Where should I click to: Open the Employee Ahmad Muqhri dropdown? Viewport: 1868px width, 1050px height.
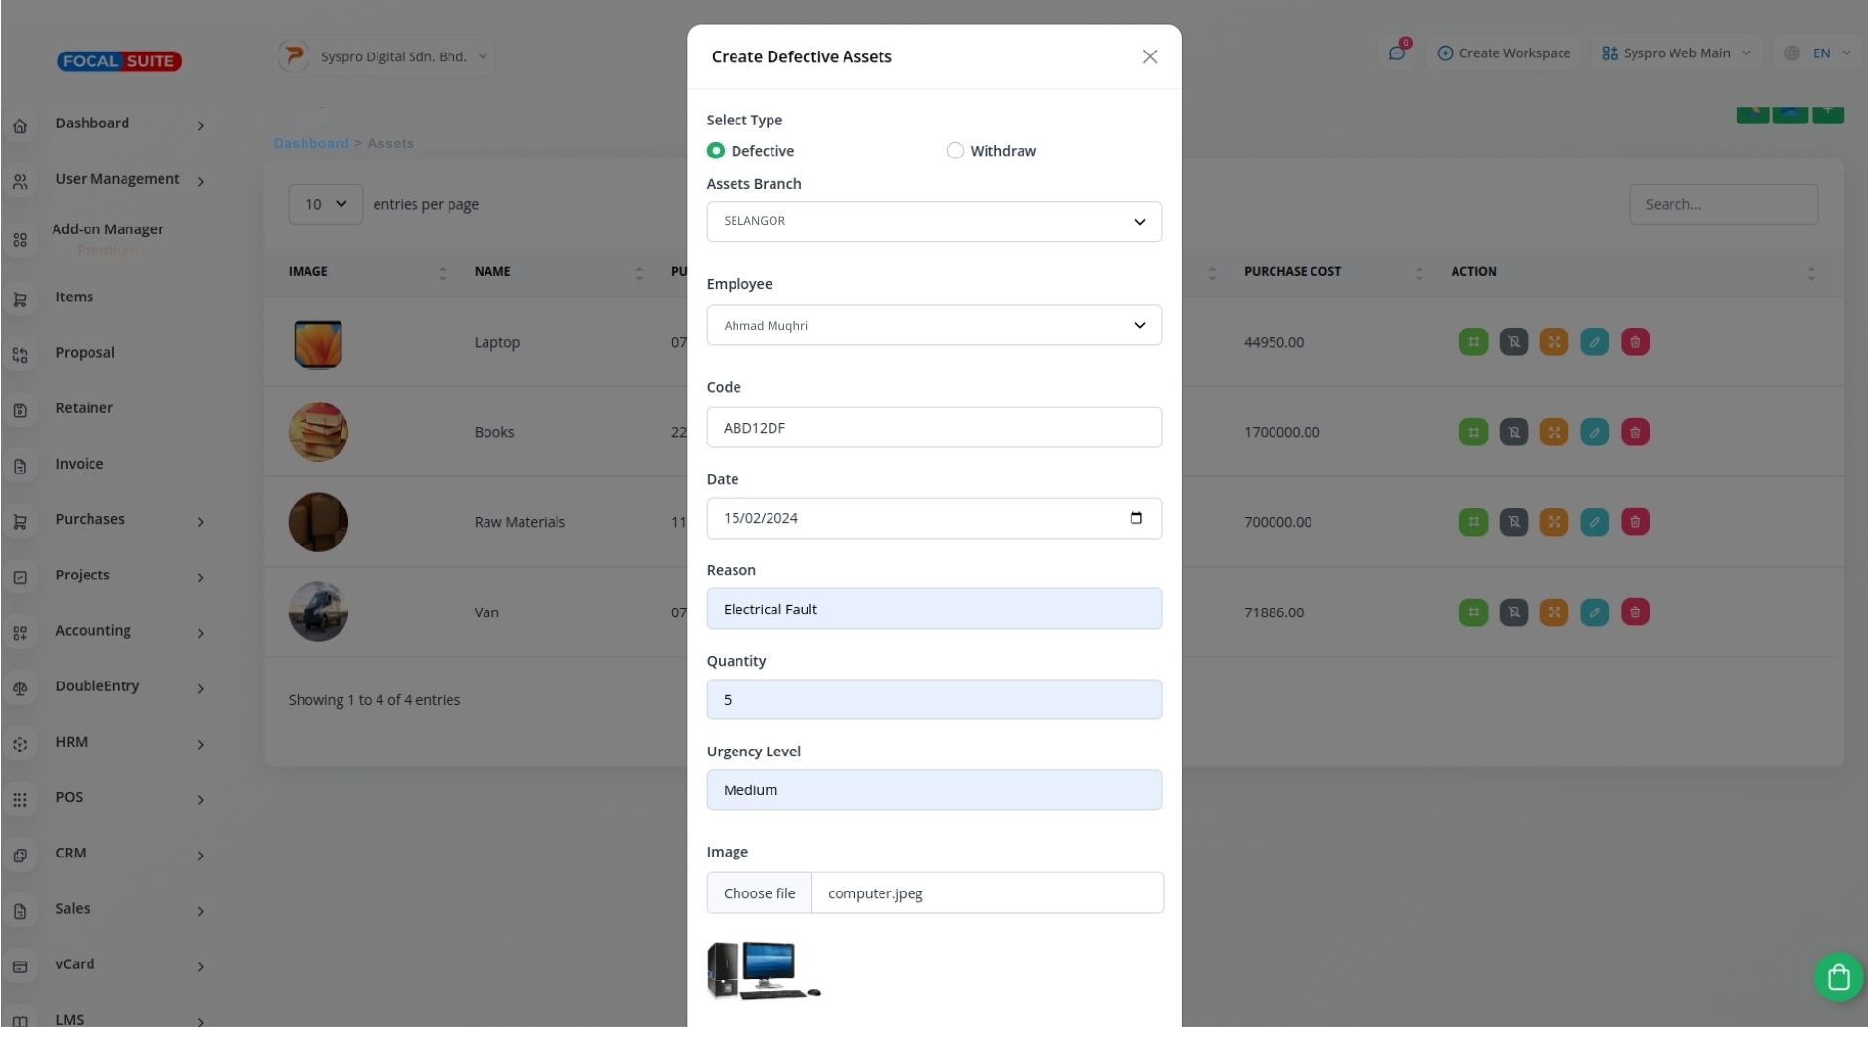[933, 326]
